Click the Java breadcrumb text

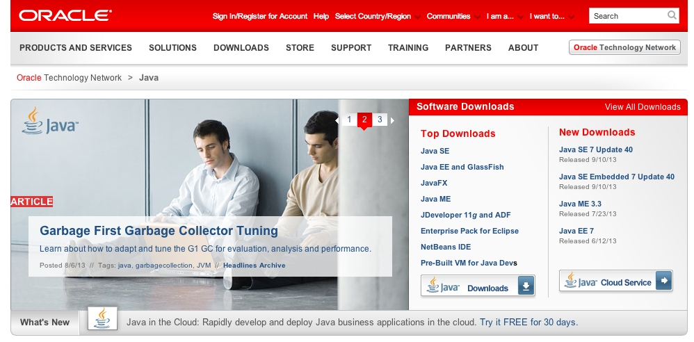(x=149, y=78)
